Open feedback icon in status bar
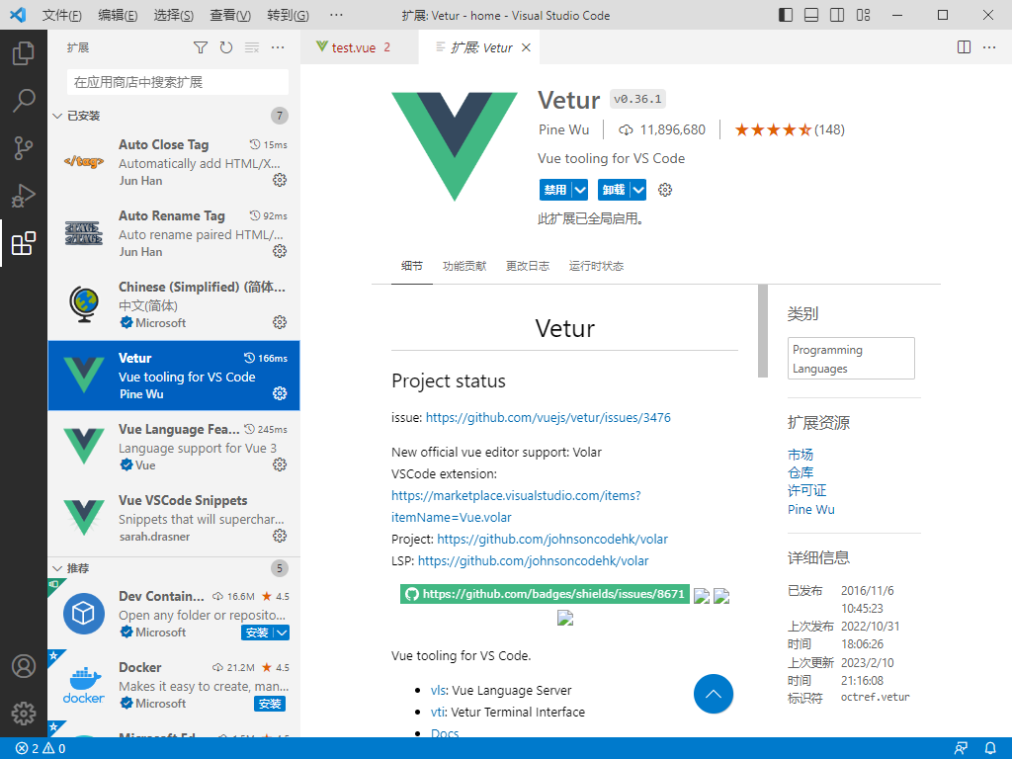Viewport: 1012px width, 759px height. [x=961, y=748]
